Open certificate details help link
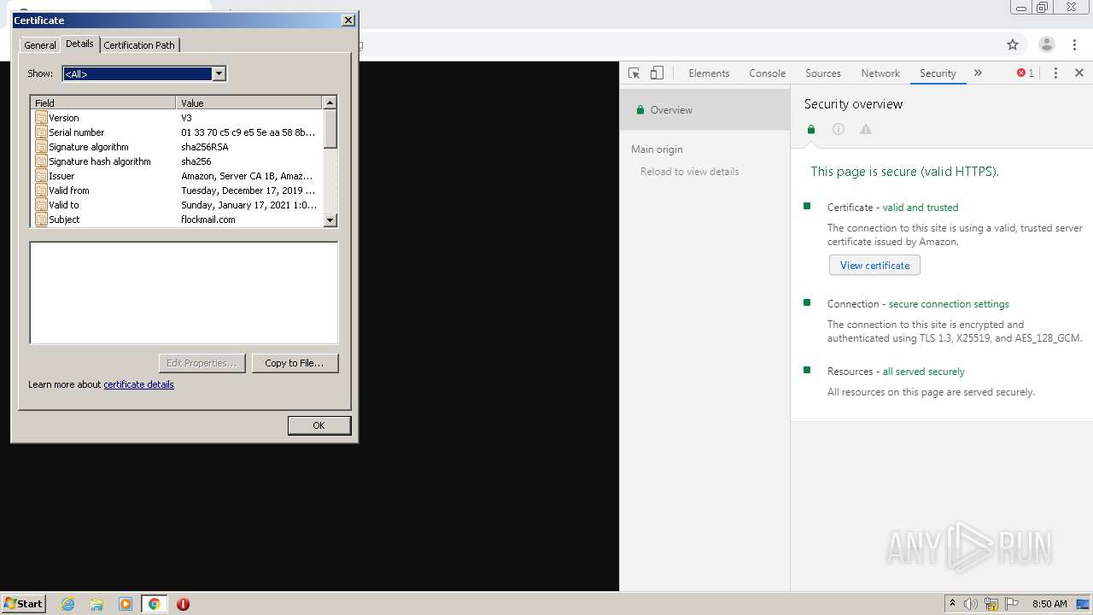1093x615 pixels. pos(138,384)
